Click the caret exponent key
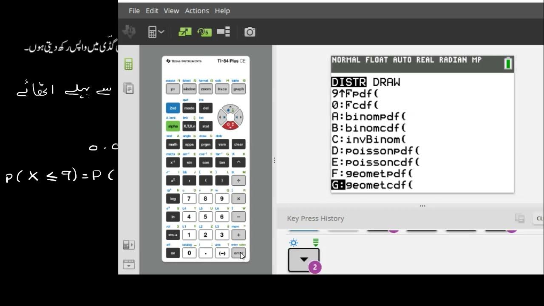The image size is (544, 306). point(238,162)
